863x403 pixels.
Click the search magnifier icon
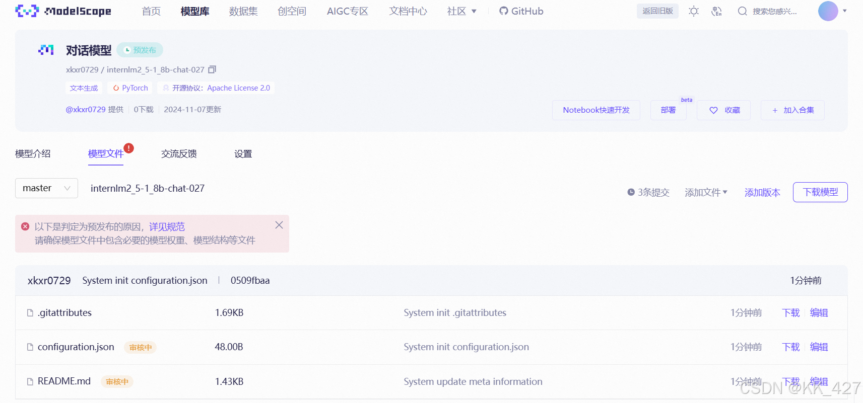742,11
